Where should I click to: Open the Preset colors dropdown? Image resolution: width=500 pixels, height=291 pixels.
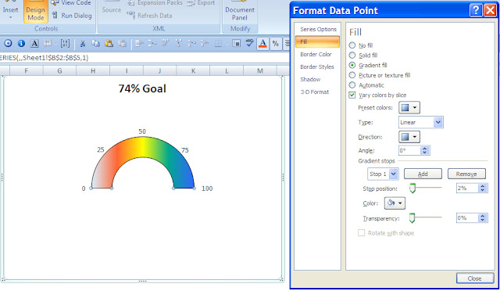409,108
